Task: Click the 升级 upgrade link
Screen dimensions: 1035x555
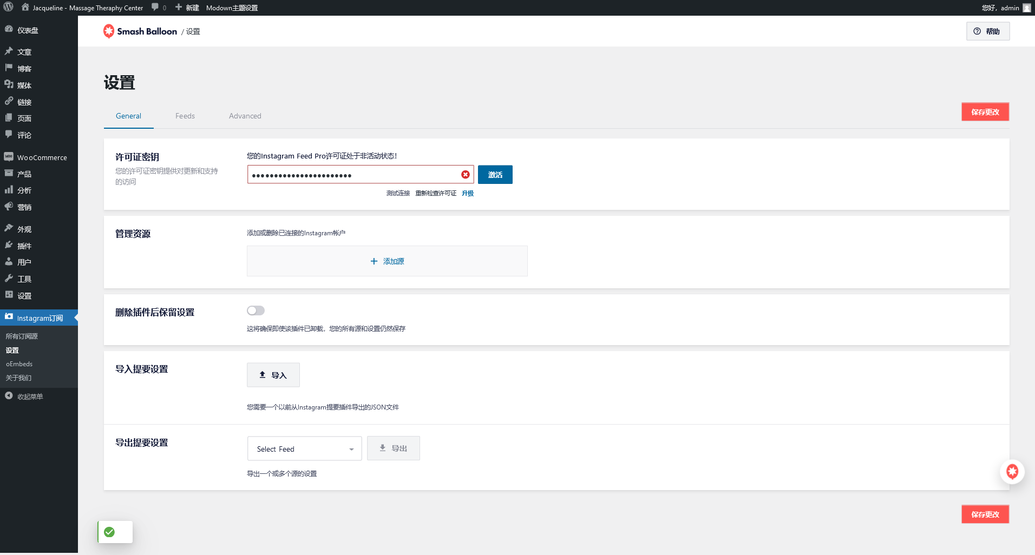Action: point(467,193)
